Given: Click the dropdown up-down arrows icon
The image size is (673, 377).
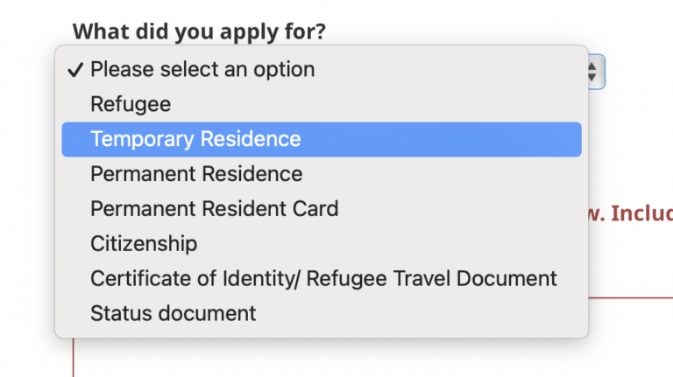Looking at the screenshot, I should pos(594,71).
